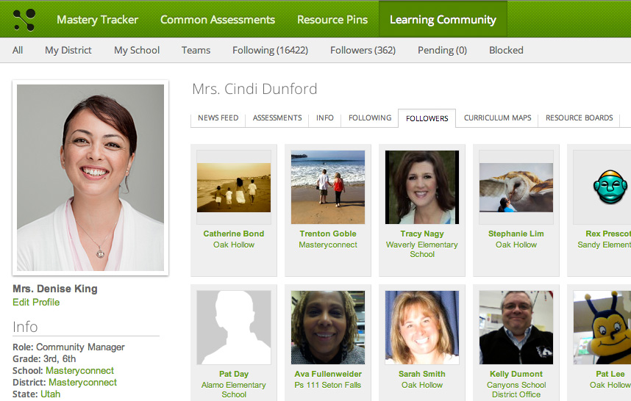Open Resource Pins

(332, 20)
